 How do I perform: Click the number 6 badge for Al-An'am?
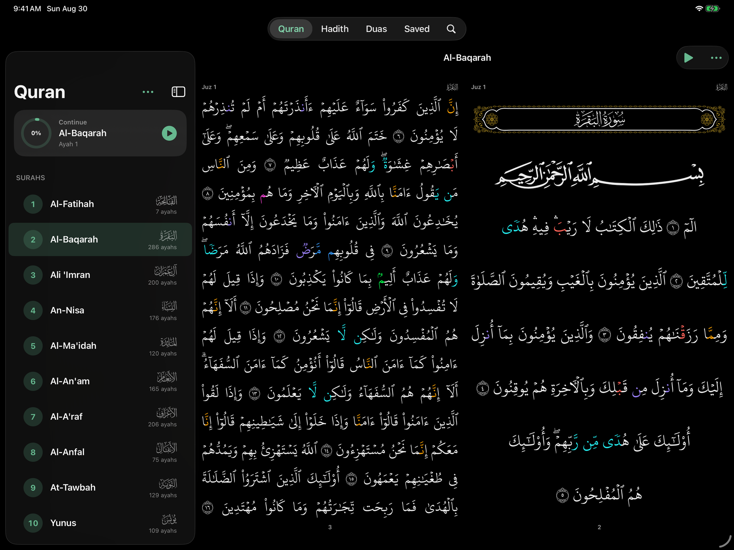[33, 381]
